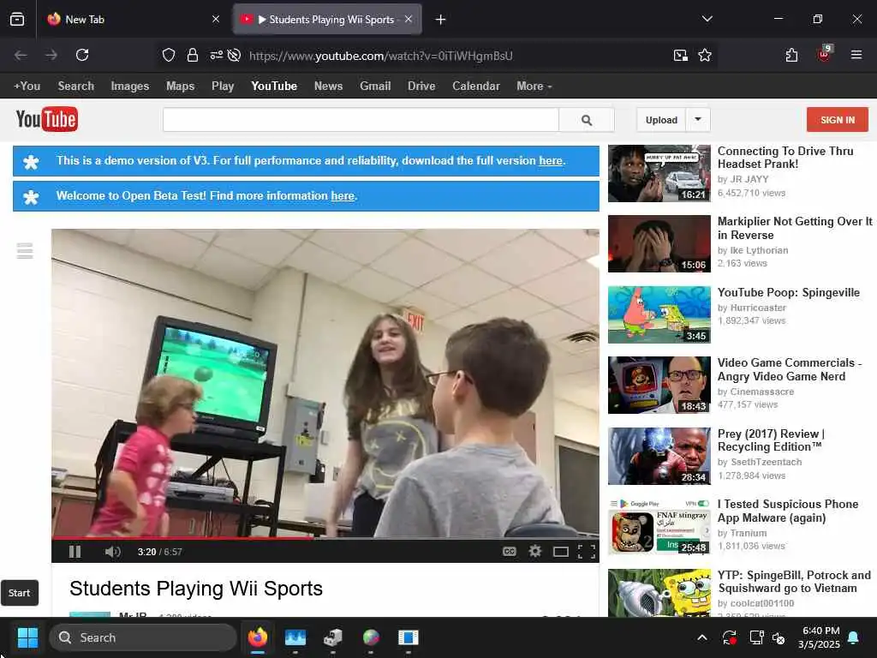Open the notification bell in system tray

[x=854, y=637]
